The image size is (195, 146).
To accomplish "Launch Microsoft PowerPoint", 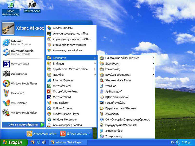I will pos(71,92).
